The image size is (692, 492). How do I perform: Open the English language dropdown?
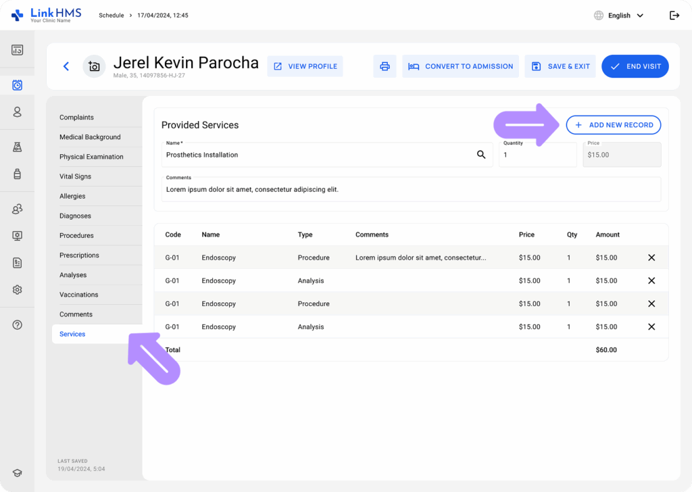pyautogui.click(x=618, y=16)
